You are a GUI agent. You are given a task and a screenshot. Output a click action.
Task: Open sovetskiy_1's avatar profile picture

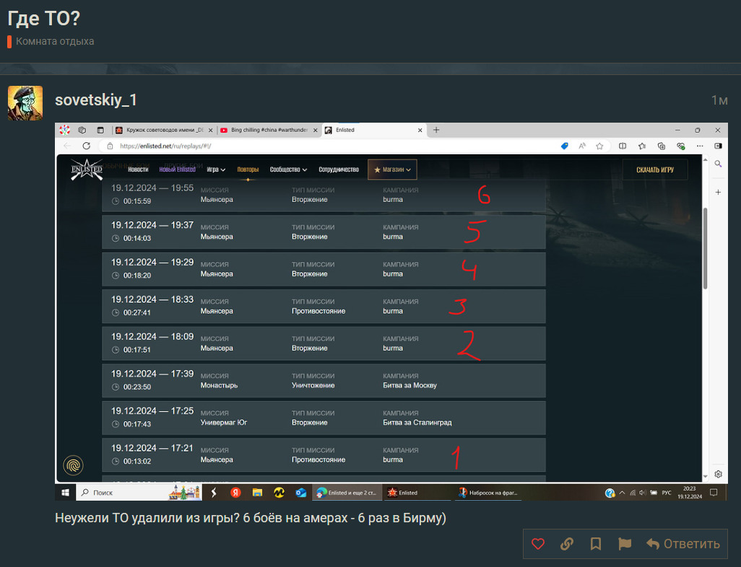pyautogui.click(x=25, y=103)
